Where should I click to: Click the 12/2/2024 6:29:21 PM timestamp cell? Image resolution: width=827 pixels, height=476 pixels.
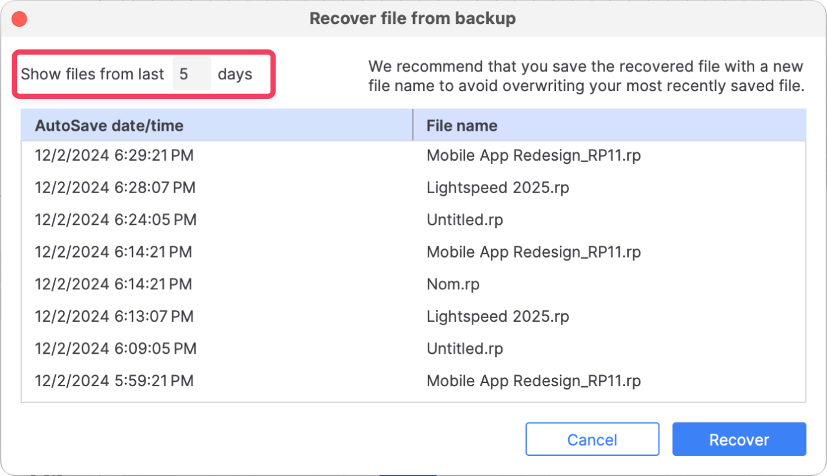coord(114,155)
